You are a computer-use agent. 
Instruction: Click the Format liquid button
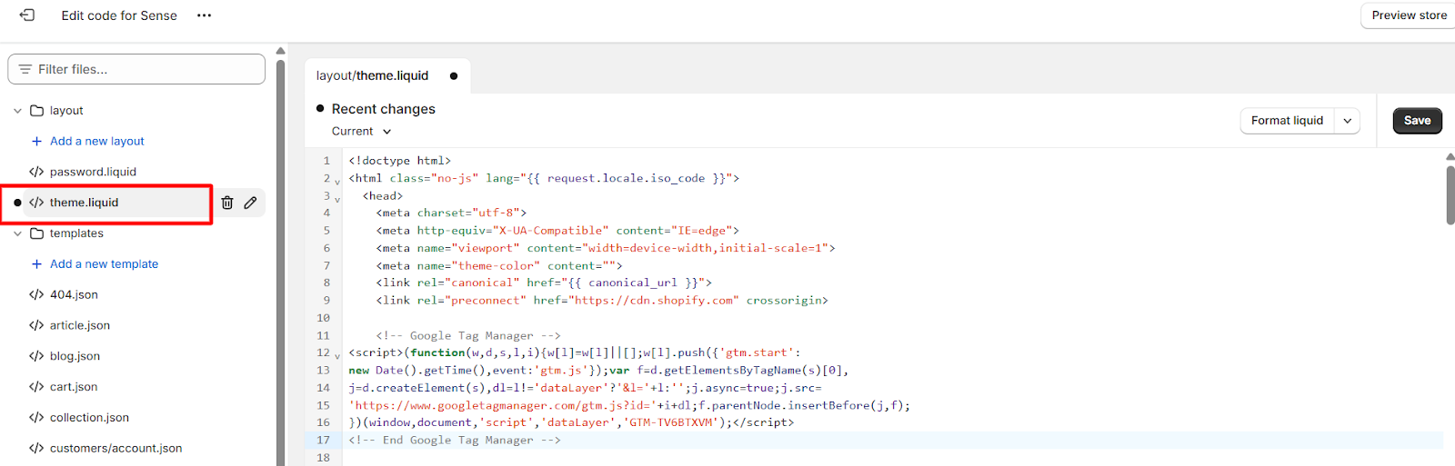coord(1287,121)
